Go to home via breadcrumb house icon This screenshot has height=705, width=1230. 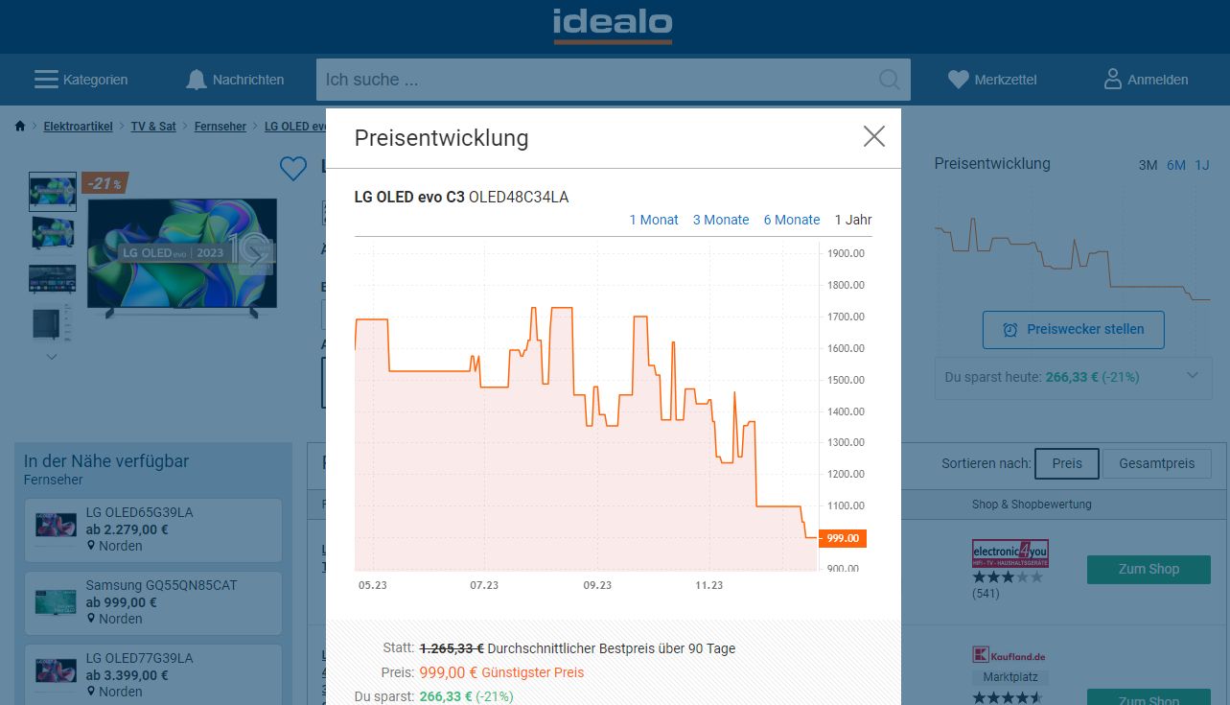[20, 127]
